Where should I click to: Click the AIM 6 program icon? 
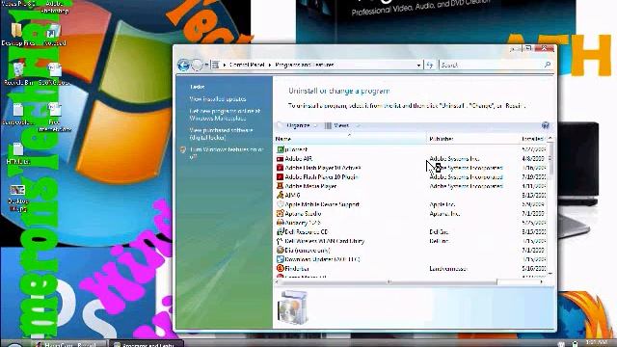(x=280, y=195)
